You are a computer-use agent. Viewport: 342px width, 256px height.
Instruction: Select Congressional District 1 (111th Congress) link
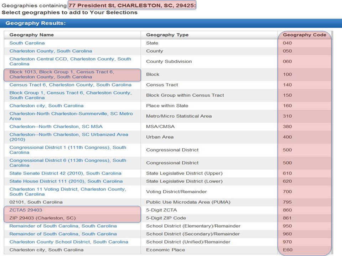point(68,150)
